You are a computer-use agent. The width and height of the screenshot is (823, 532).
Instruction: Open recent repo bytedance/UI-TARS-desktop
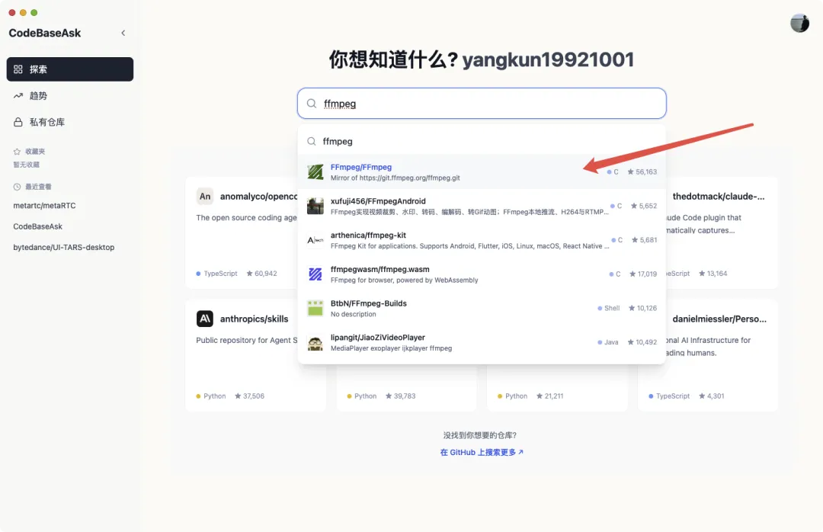click(x=63, y=248)
